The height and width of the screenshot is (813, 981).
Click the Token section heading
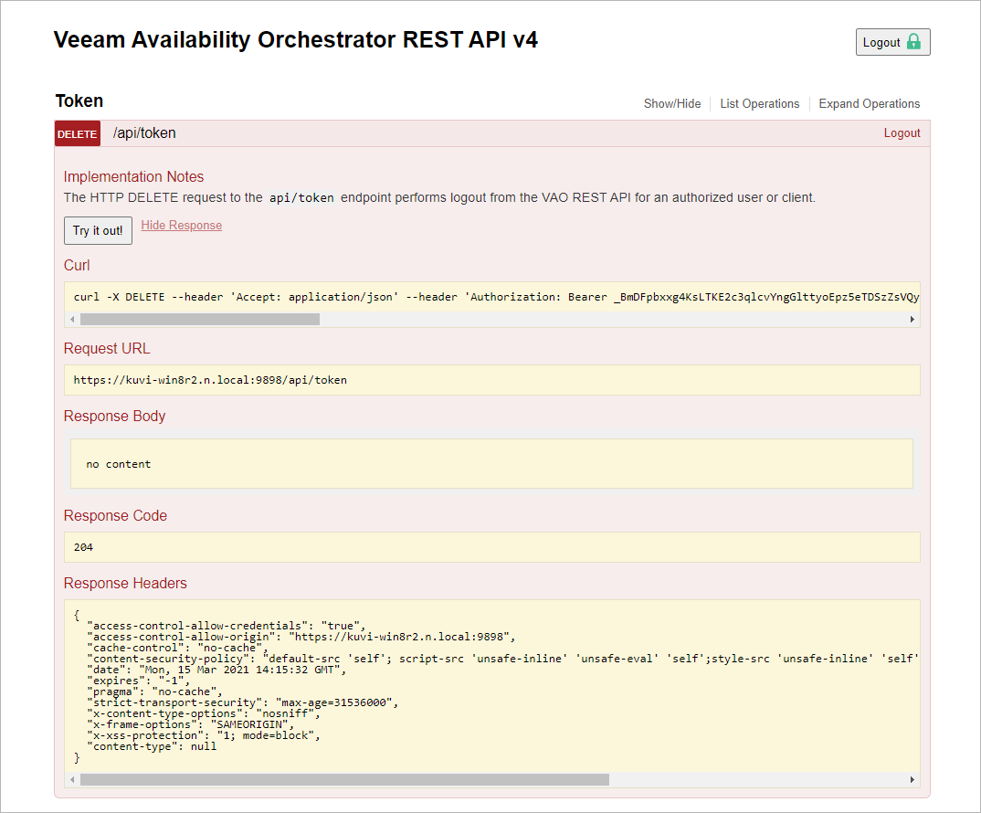79,100
